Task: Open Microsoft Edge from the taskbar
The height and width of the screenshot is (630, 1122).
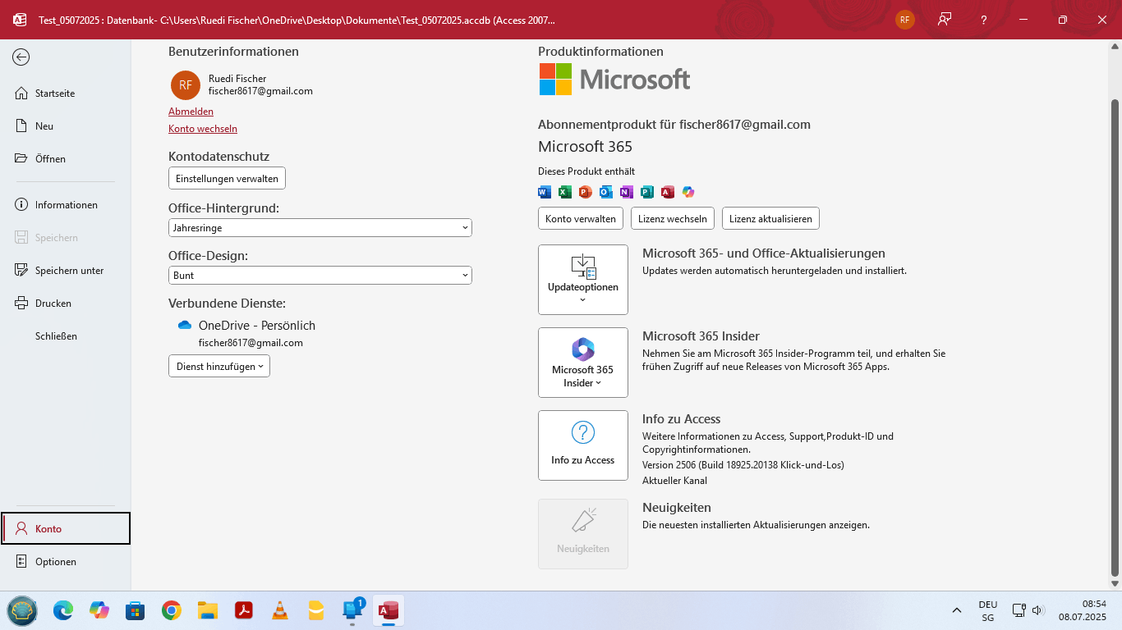Action: click(63, 610)
